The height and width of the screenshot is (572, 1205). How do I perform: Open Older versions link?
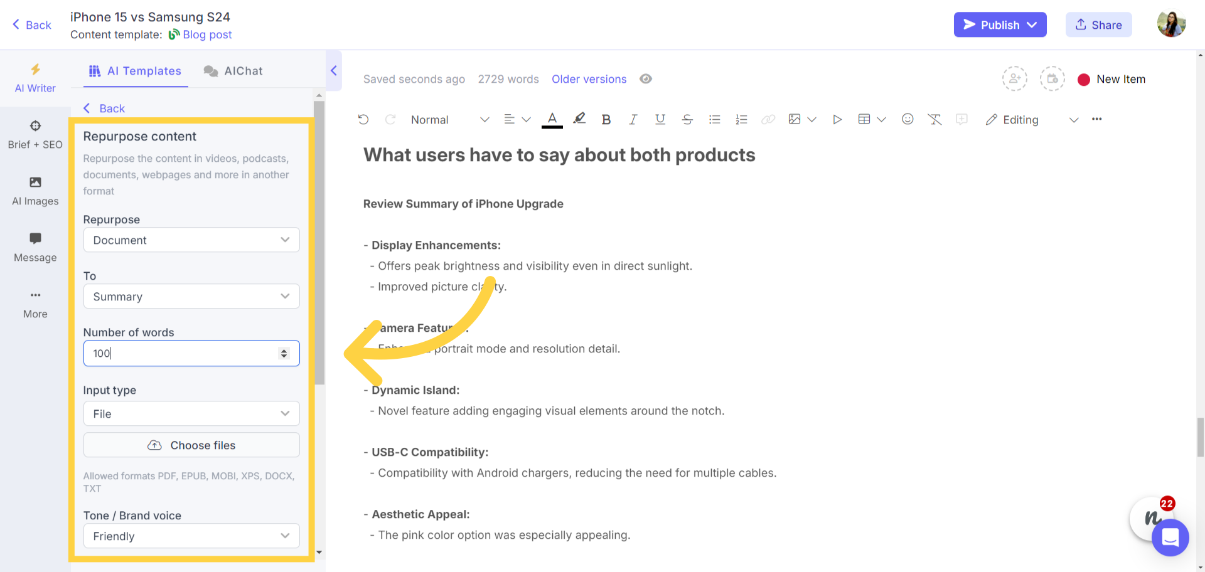point(589,79)
